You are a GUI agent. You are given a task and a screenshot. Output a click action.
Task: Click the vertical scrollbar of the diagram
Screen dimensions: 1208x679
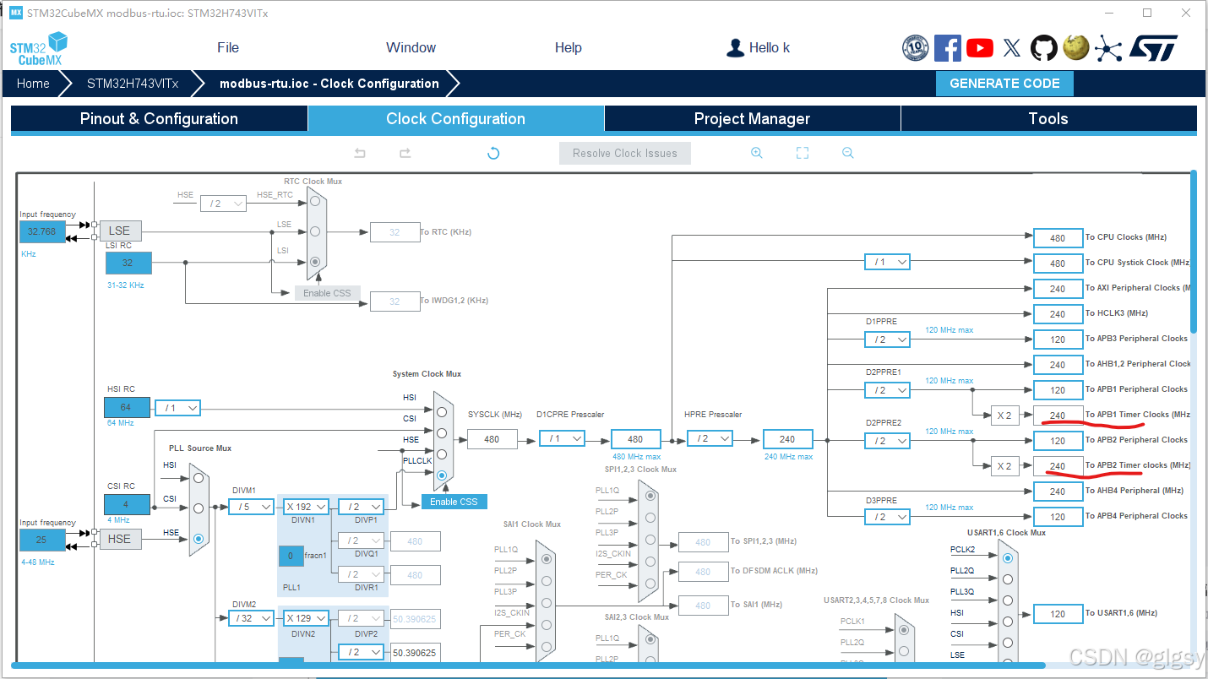point(1194,252)
